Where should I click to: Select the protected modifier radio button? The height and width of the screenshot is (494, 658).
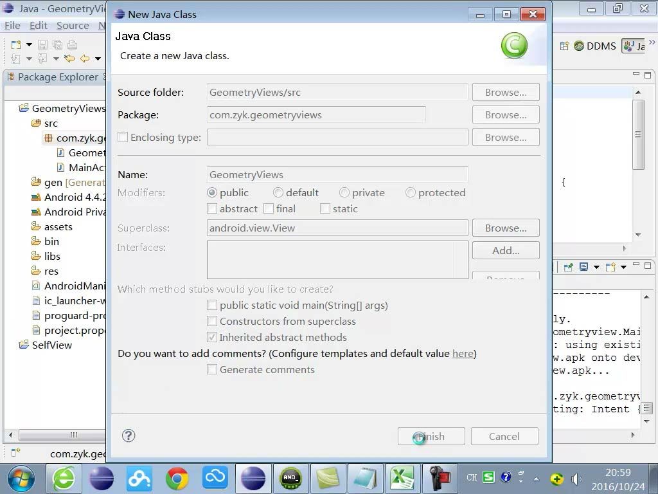(x=411, y=193)
